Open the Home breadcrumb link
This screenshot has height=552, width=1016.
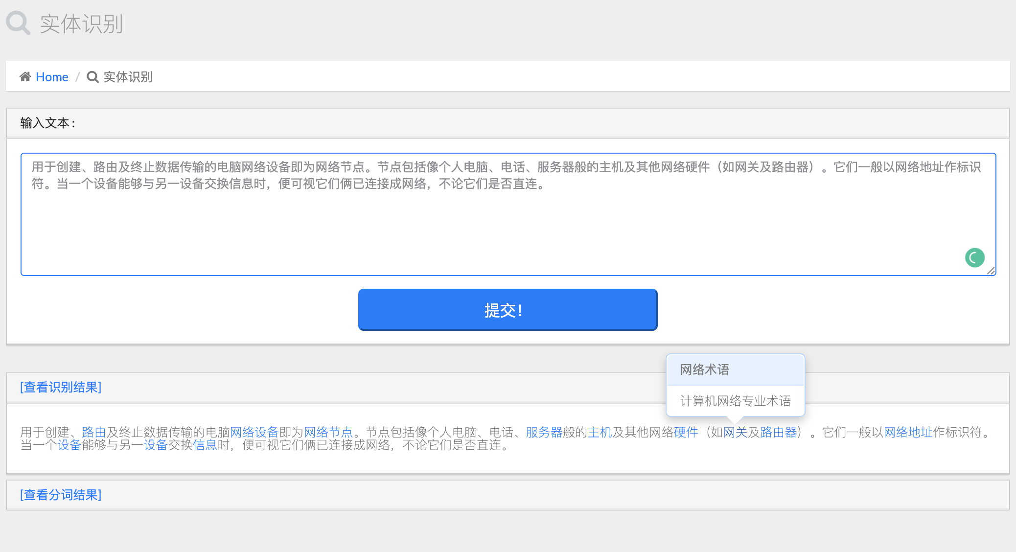52,77
